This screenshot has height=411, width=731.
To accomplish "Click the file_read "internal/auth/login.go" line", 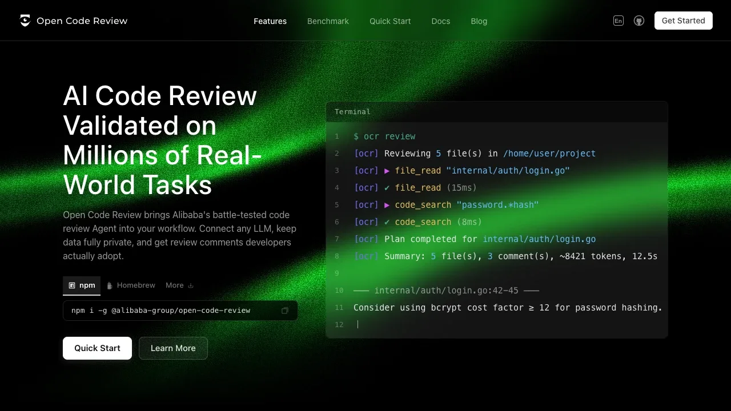I will pos(461,171).
